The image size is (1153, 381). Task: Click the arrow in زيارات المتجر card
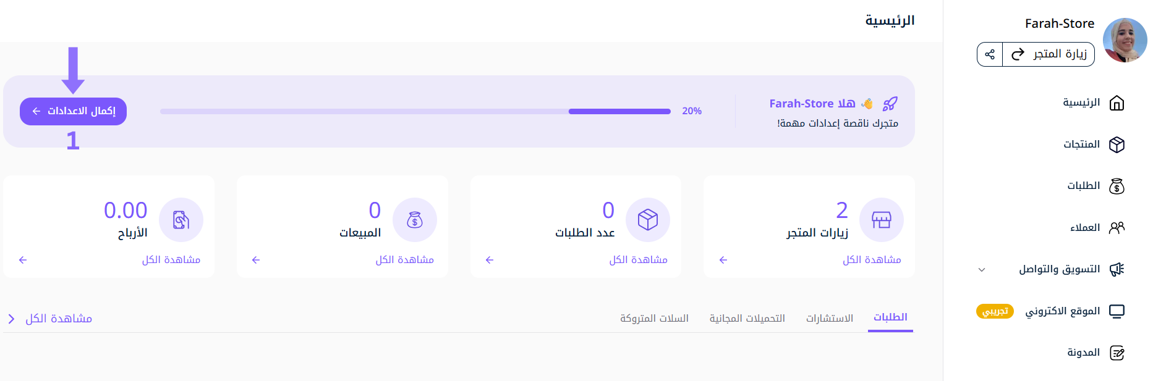click(723, 260)
